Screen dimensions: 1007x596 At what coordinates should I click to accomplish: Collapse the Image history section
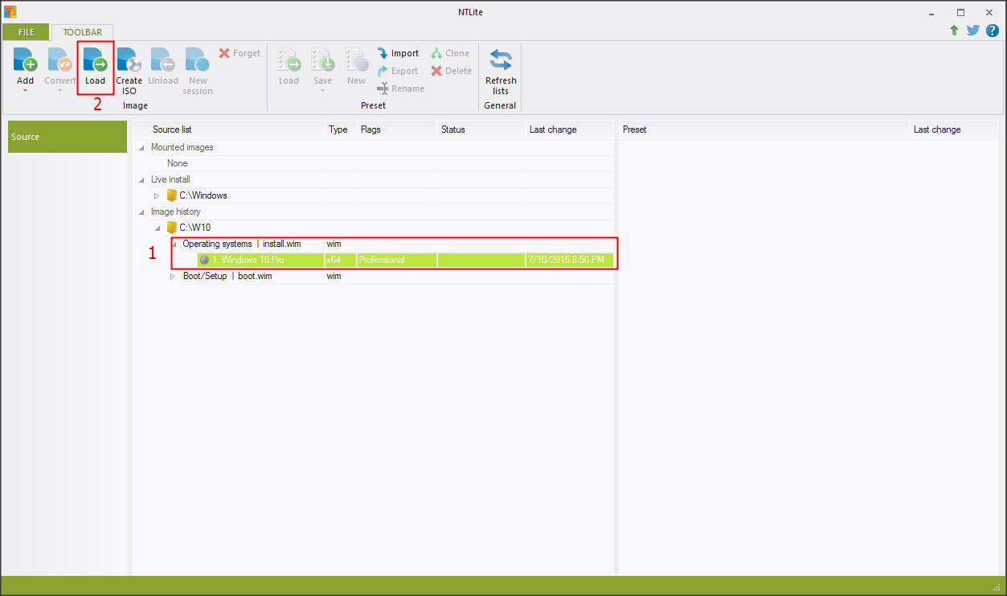coord(142,212)
